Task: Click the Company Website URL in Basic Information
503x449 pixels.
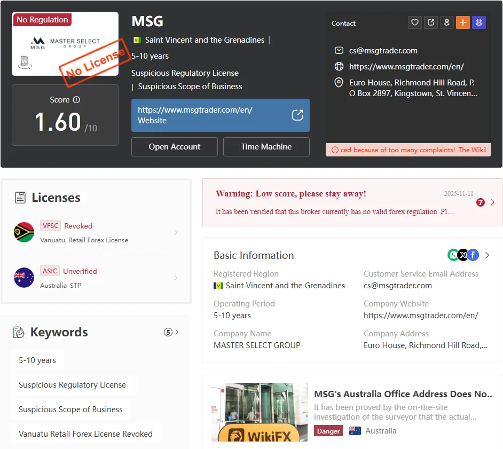Action: 421,316
